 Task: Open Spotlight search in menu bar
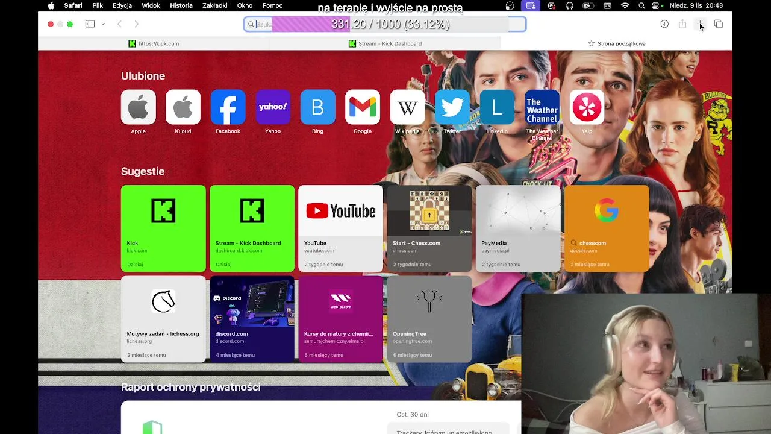coord(641,6)
